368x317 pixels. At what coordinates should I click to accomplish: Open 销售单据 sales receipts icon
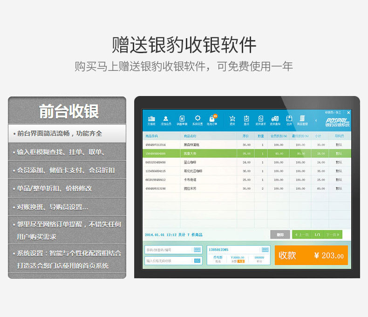coord(182,120)
